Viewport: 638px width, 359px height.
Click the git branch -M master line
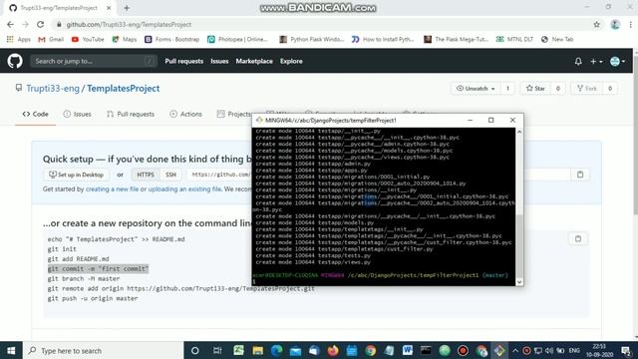click(x=84, y=279)
